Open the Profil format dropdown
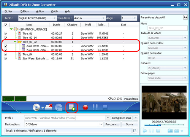 pyautogui.click(x=108, y=118)
